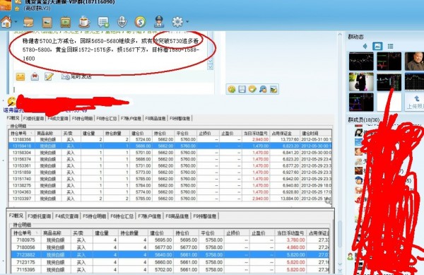Open the bald man portrait thumbnail
This screenshot has height=275, width=424.
click(x=414, y=62)
